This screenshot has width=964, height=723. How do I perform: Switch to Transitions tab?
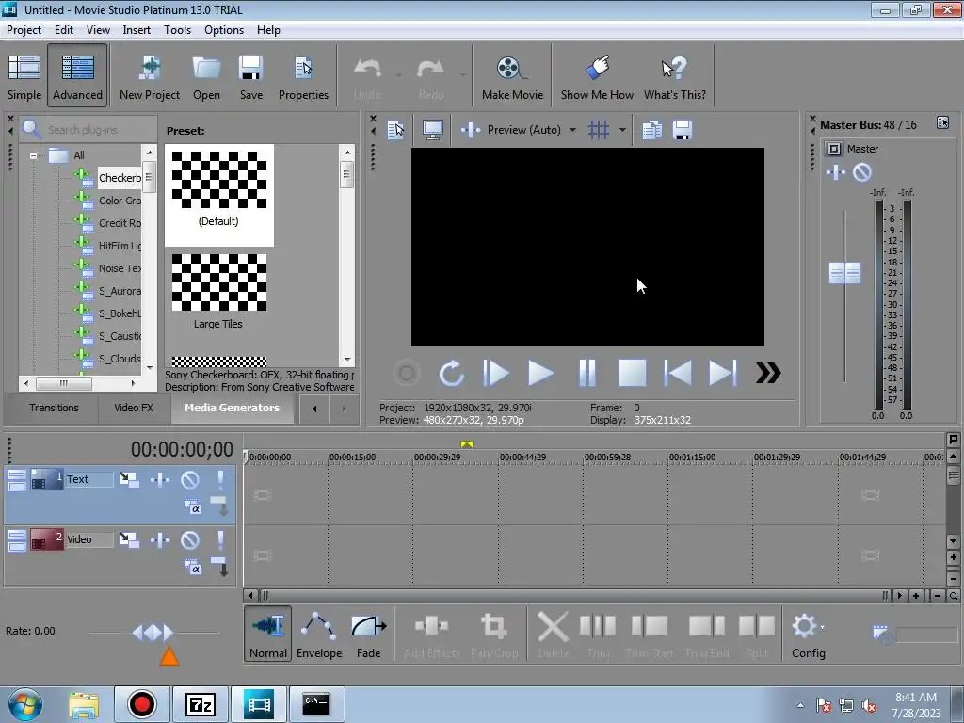[54, 408]
